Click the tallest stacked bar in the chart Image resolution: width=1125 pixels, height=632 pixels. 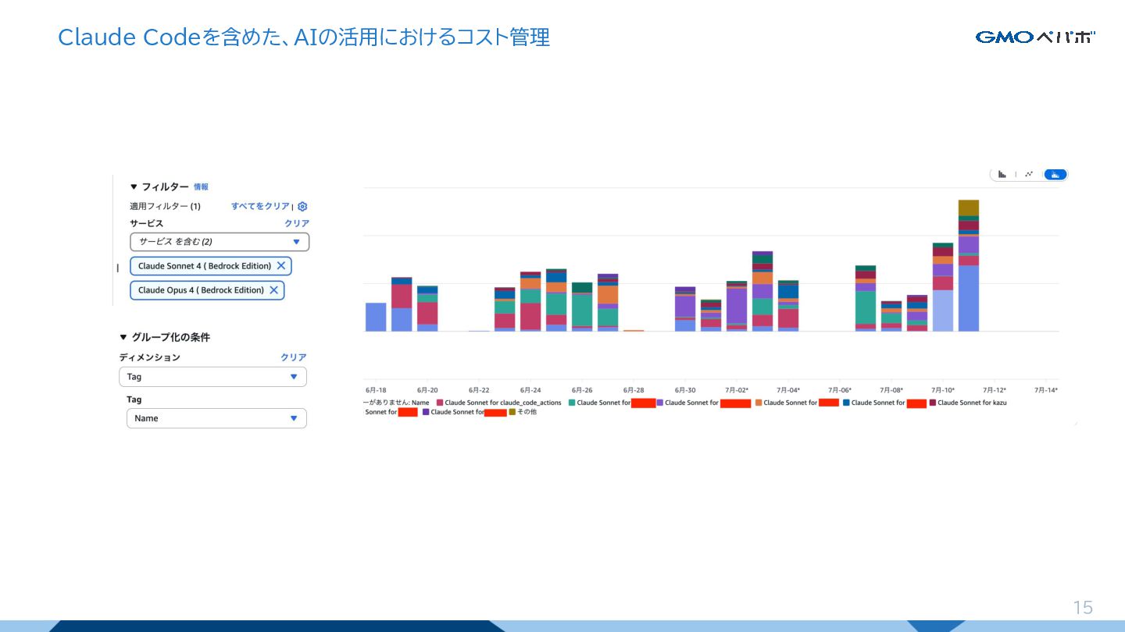coord(969,265)
